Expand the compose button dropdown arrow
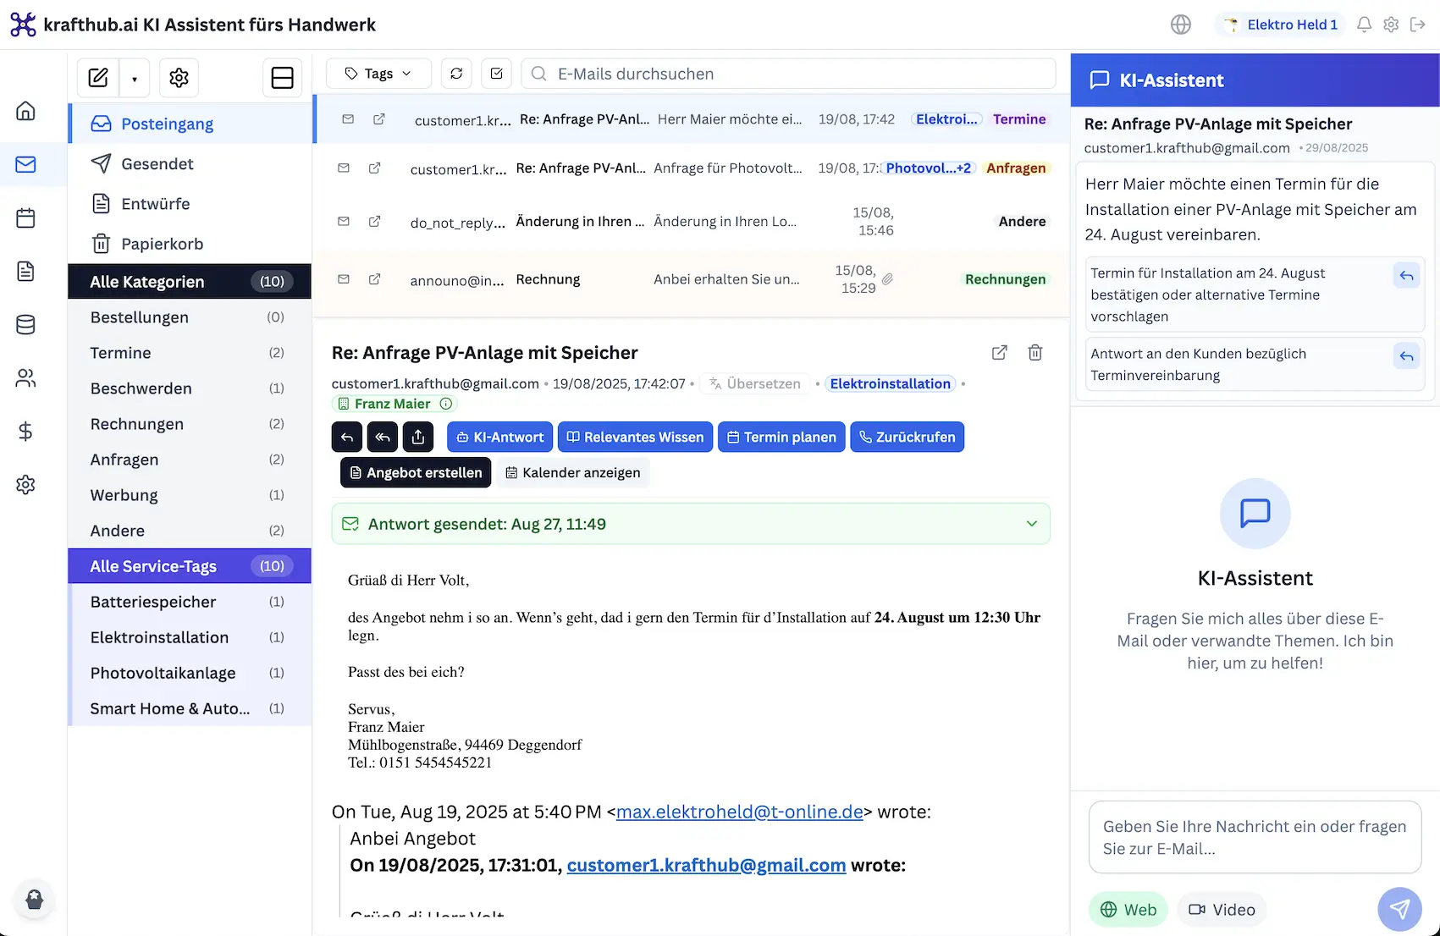Viewport: 1440px width, 936px height. point(135,77)
